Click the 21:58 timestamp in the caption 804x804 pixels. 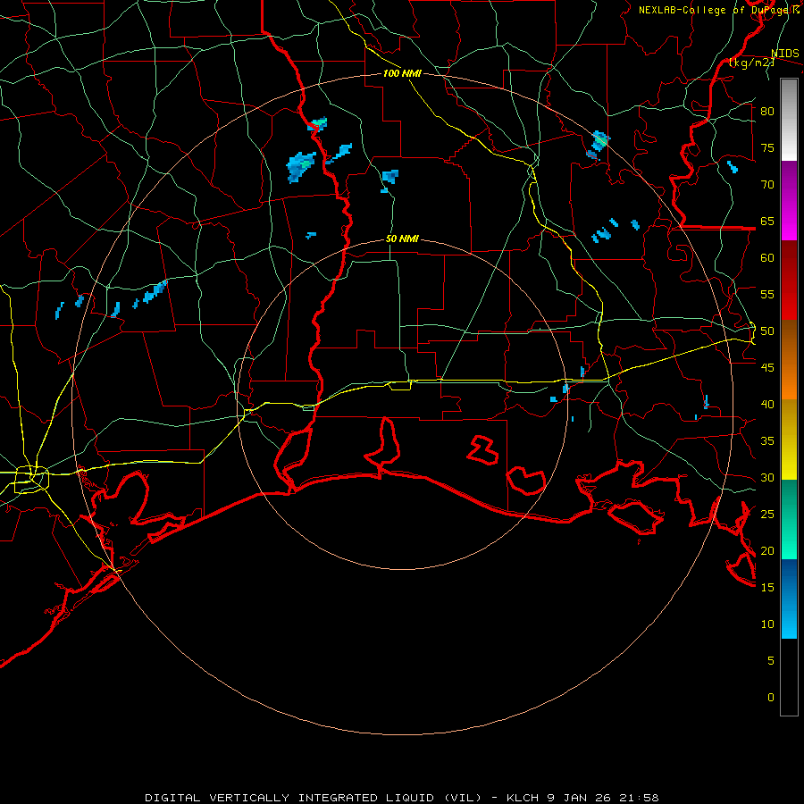(x=640, y=798)
